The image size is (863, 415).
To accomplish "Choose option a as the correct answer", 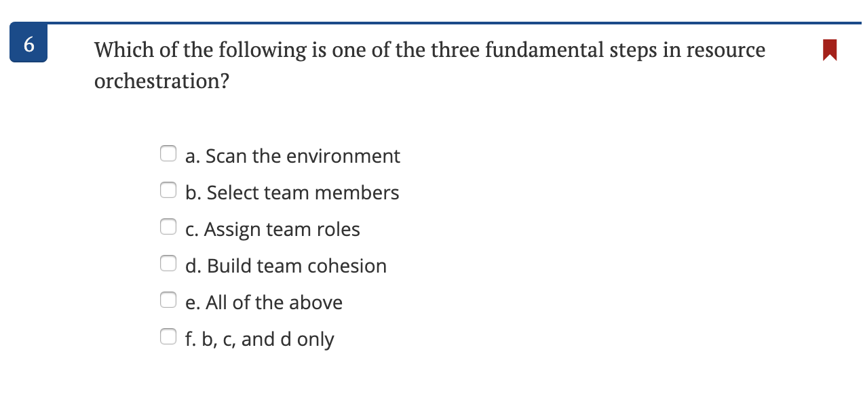I will 168,153.
